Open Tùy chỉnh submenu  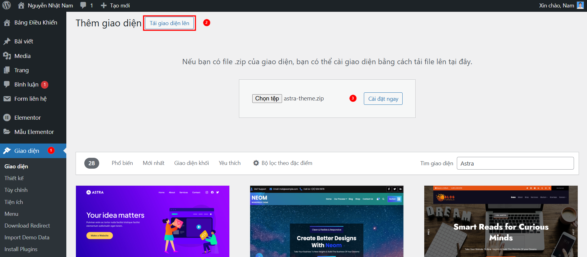tap(16, 190)
